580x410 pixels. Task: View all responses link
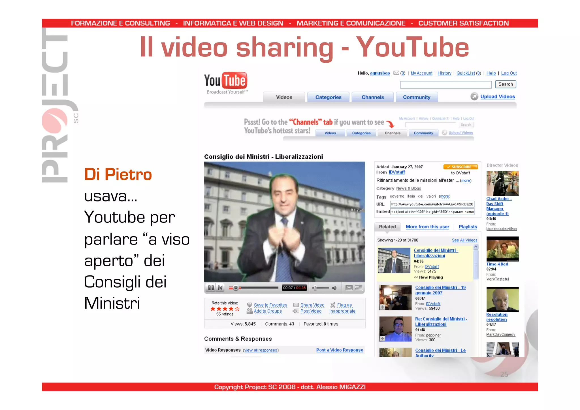coord(261,350)
